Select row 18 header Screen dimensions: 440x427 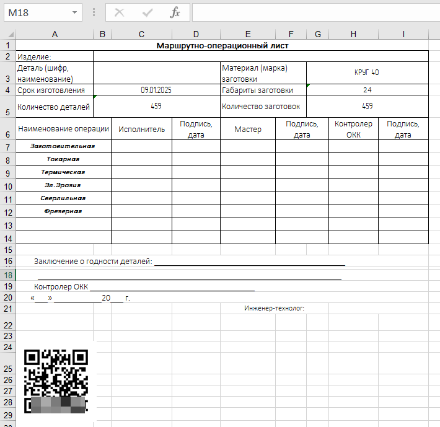pyautogui.click(x=8, y=275)
